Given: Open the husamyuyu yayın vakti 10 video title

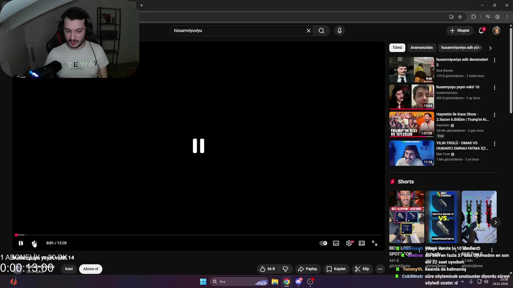Looking at the screenshot, I should point(458,87).
